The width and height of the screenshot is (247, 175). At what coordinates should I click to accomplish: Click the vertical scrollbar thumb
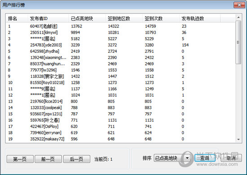[x=238, y=43]
